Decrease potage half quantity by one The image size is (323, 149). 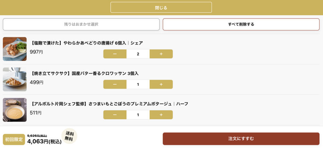click(x=115, y=115)
